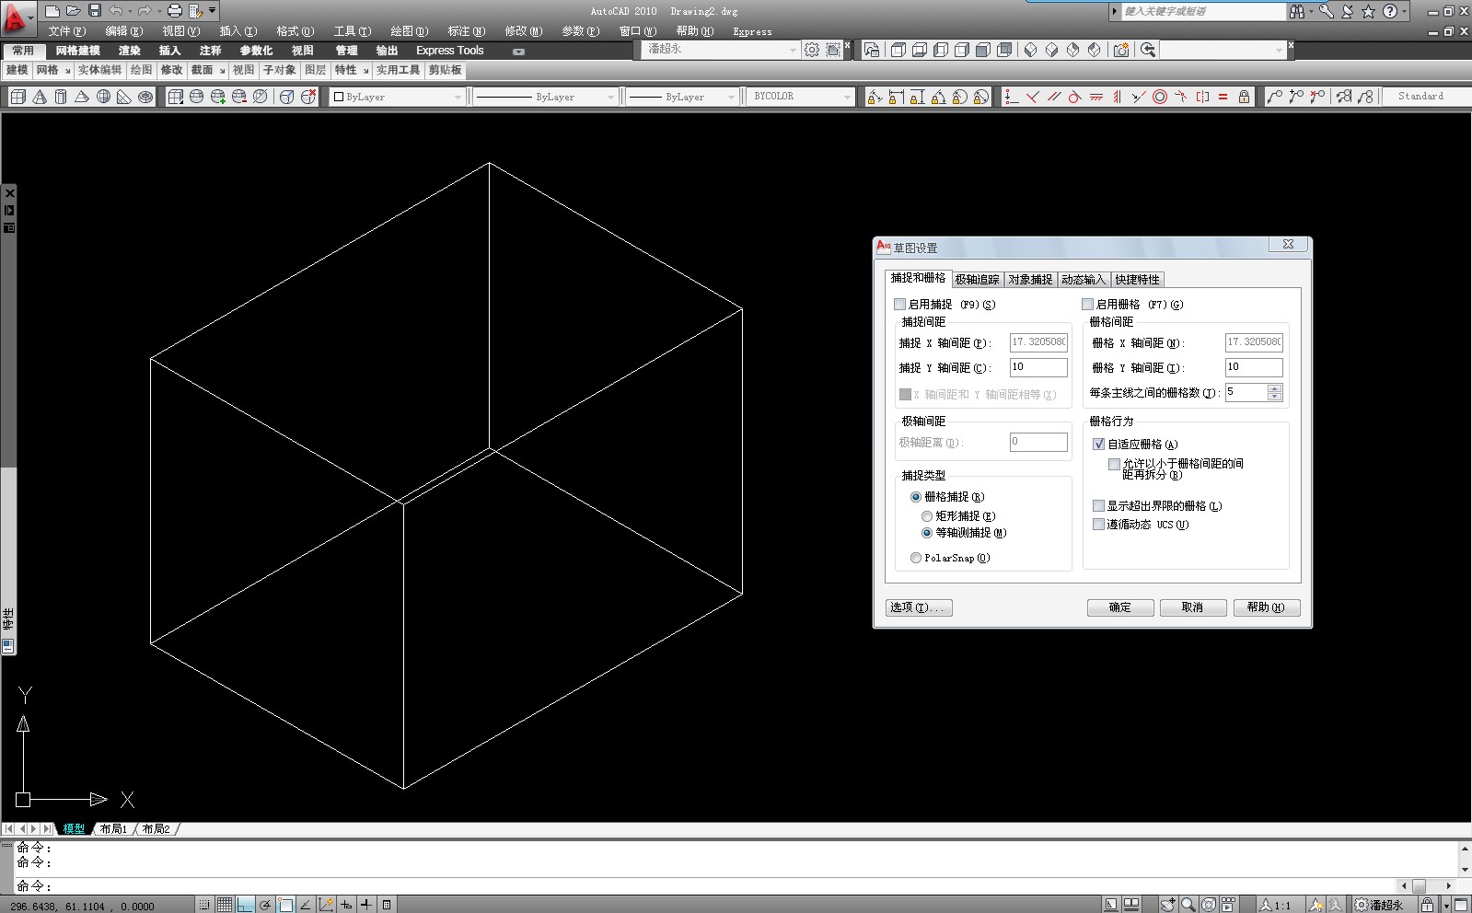Click the Open file folder icon

click(74, 11)
